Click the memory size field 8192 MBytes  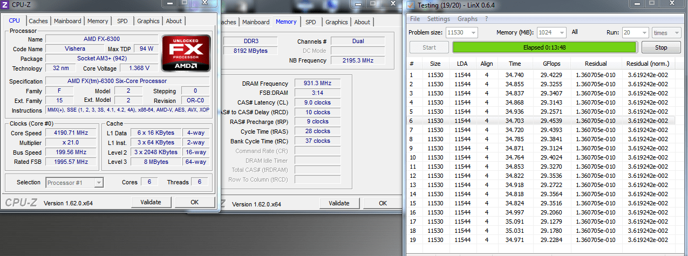coord(250,51)
